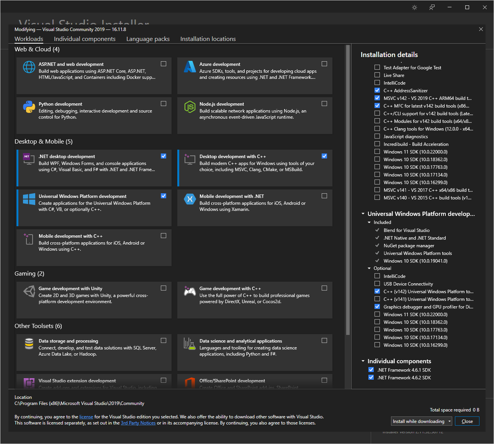Click the NuGet package manager included item
This screenshot has height=444, width=494.
coord(409,246)
